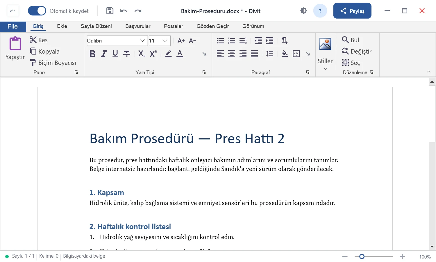
Task: Toggle subscript formatting
Action: click(142, 54)
